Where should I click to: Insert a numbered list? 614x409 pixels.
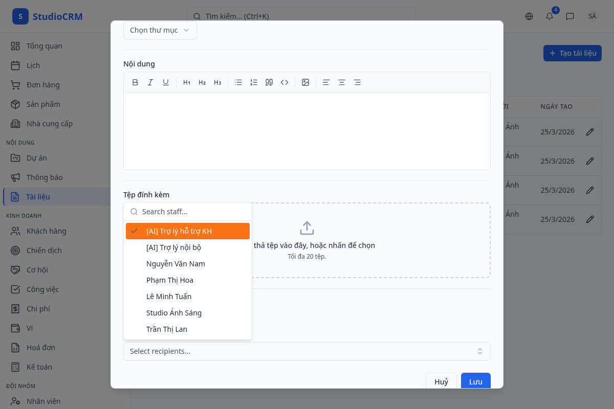point(254,82)
